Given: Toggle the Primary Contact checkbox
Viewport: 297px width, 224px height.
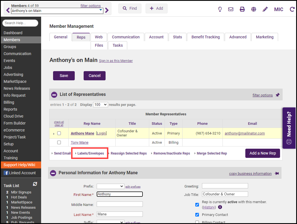Looking at the screenshot, I should [197, 215].
